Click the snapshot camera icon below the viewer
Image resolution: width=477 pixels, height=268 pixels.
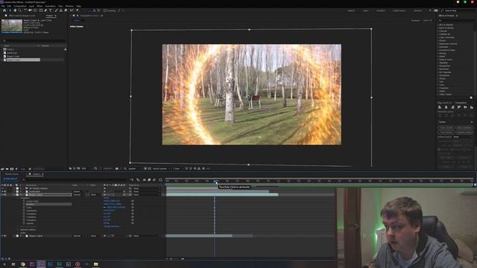click(117, 169)
